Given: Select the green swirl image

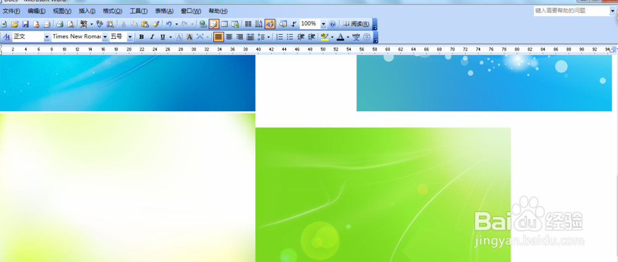Looking at the screenshot, I should (383, 195).
